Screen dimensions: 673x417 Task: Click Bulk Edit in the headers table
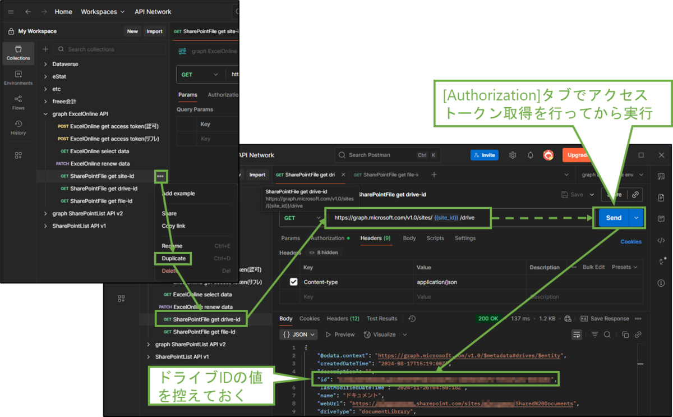pos(593,267)
